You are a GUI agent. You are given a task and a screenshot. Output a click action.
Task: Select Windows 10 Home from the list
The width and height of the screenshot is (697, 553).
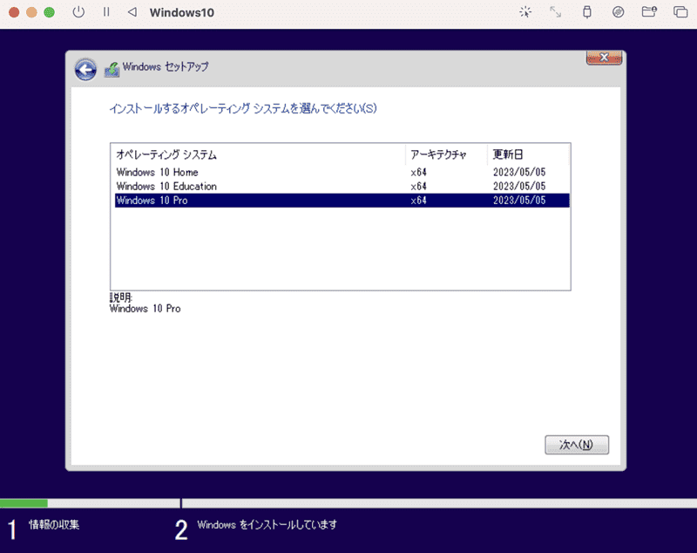click(x=342, y=172)
